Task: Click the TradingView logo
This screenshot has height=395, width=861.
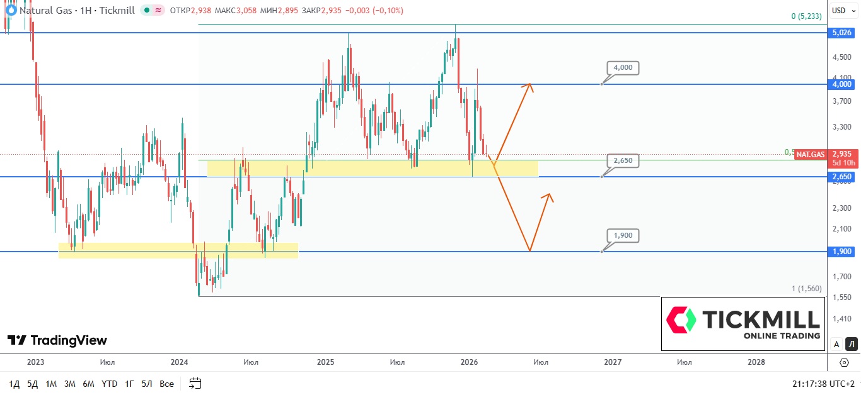Action: tap(57, 340)
